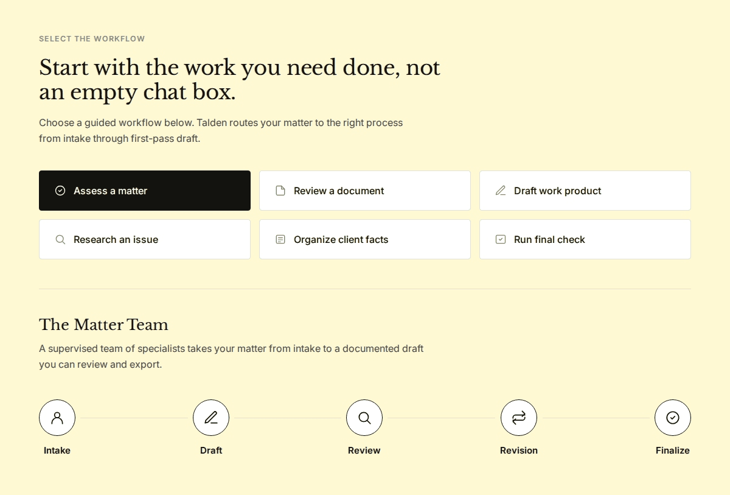
Task: Select the Organize client facts workflow
Action: tap(365, 239)
